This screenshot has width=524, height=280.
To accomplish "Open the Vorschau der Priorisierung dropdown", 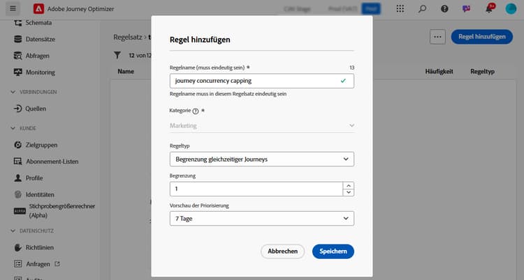I will pos(262,218).
